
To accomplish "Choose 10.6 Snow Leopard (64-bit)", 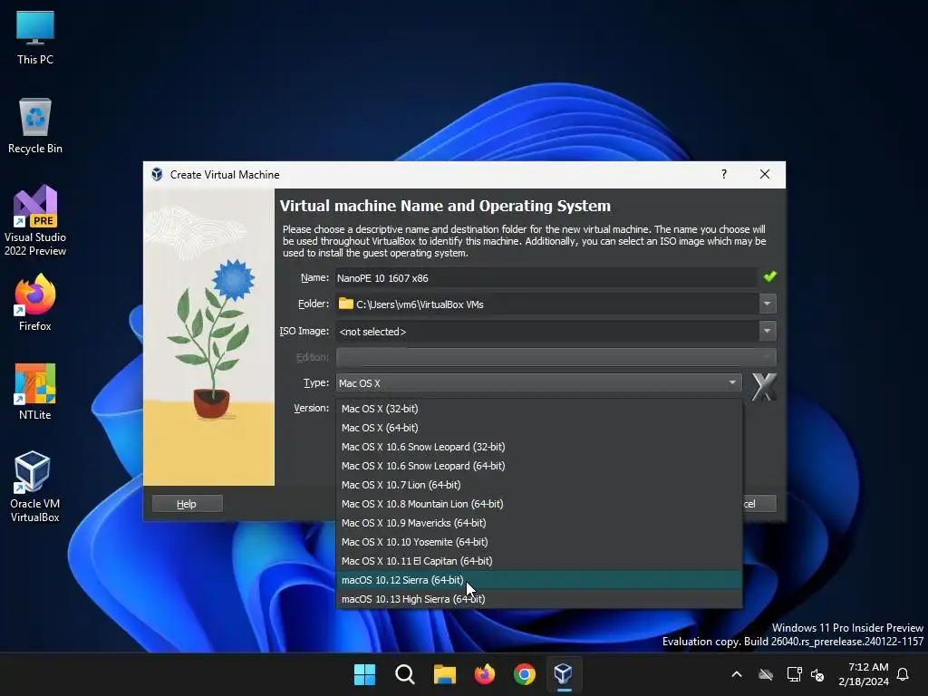I will [538, 466].
